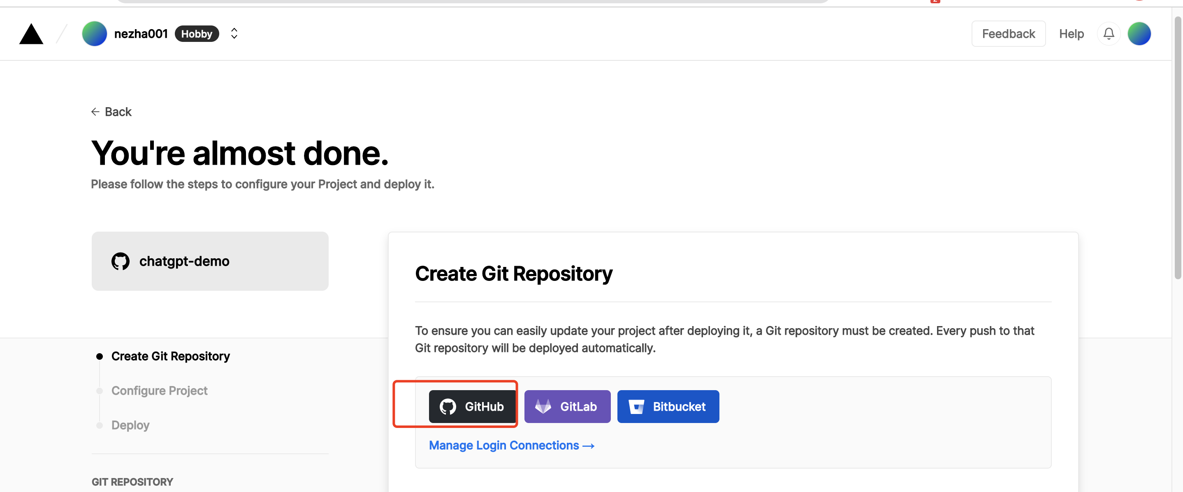Click the GitHub icon on chatgpt-demo card
Screen dimensions: 1183x492
121,261
